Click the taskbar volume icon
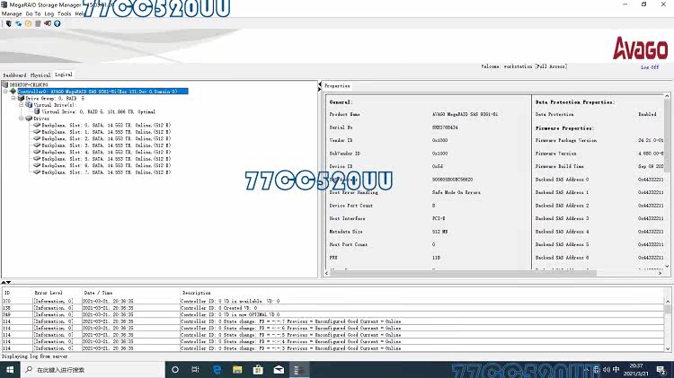The height and width of the screenshot is (378, 674). (x=606, y=369)
